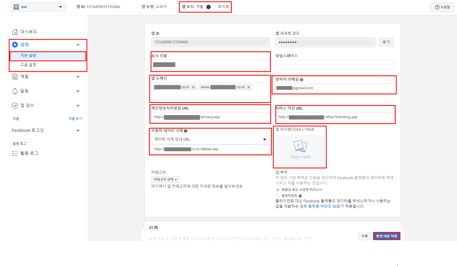Click the 인증 section heading
Screen dimensions: 457x266
pos(153,228)
